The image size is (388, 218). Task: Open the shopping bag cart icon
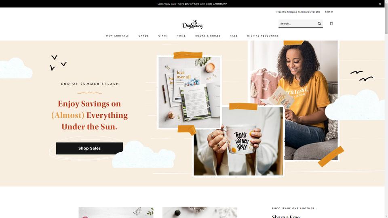331,23
